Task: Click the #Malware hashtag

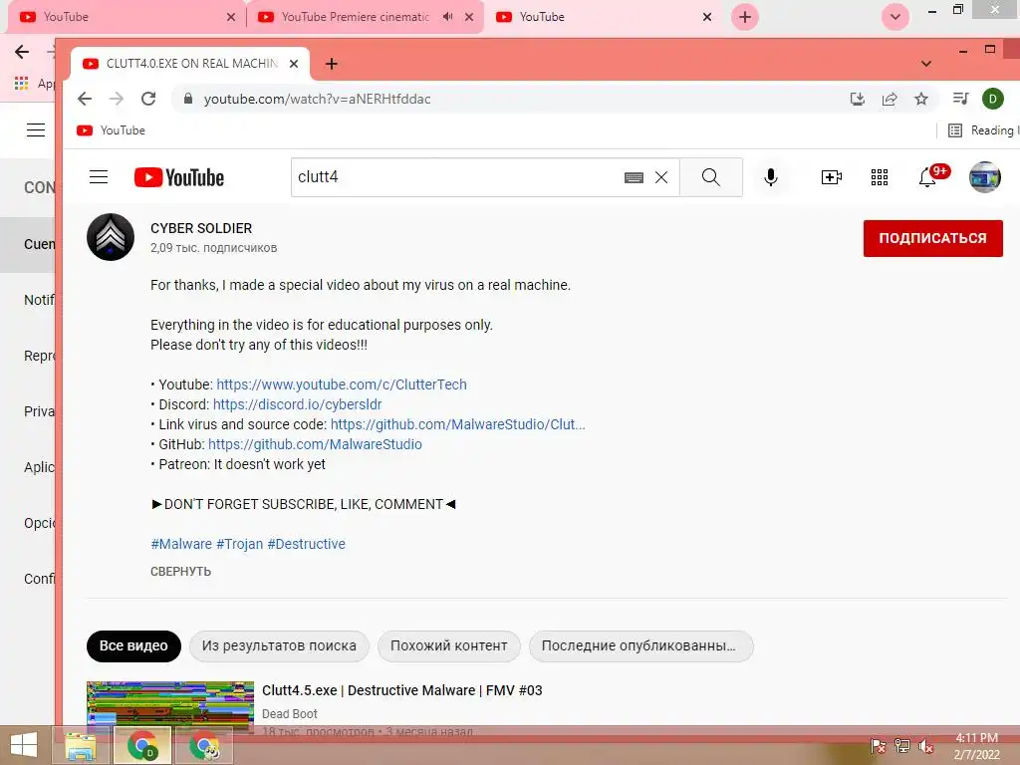Action: [181, 544]
